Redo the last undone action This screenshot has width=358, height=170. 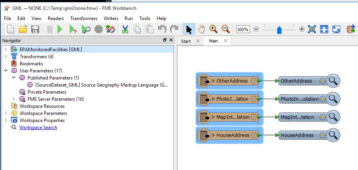pos(174,30)
